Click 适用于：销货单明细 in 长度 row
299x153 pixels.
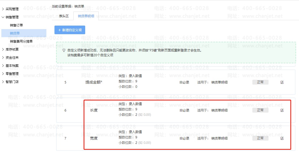click(x=212, y=110)
